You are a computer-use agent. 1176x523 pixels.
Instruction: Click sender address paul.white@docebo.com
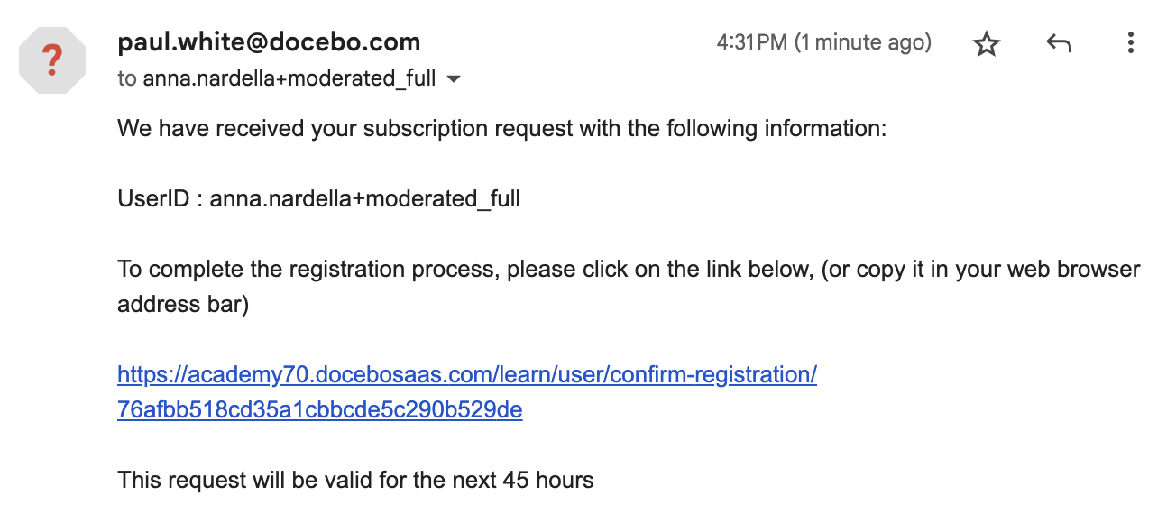click(269, 41)
